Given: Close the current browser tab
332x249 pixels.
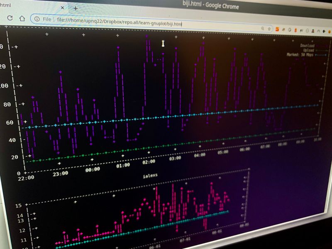Looking at the screenshot, I should (x=62, y=8).
